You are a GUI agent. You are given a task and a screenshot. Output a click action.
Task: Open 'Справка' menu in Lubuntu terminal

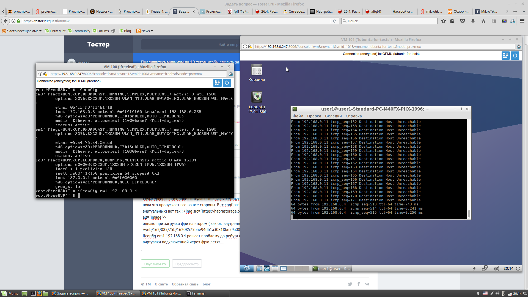[x=354, y=116]
